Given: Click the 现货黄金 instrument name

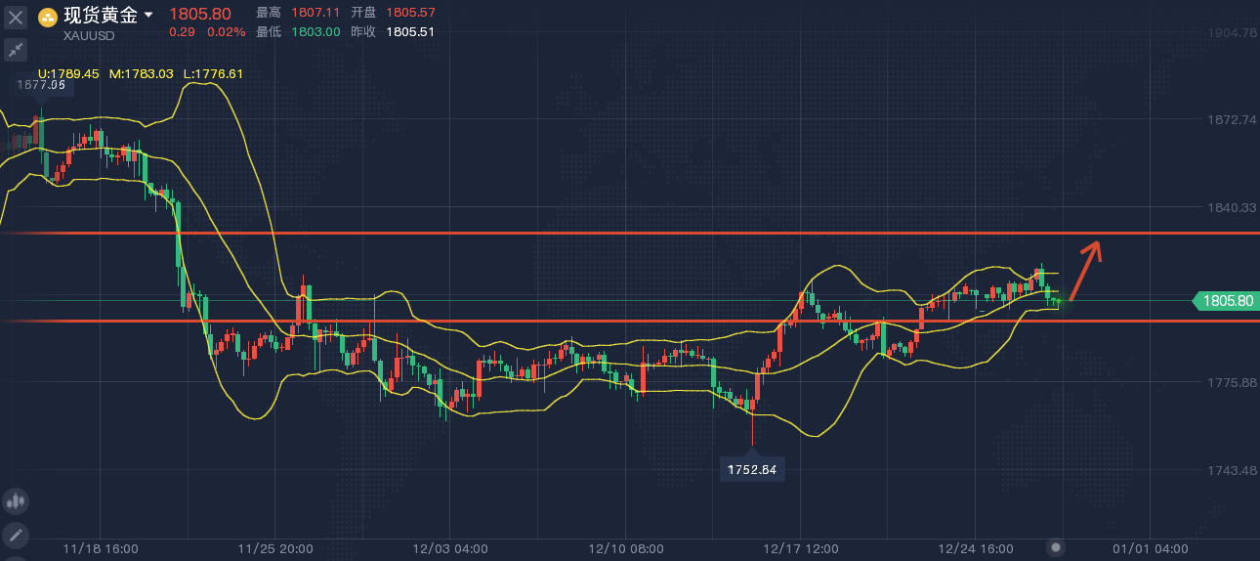Looking at the screenshot, I should coord(101,15).
